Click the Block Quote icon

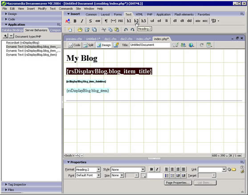(113, 21)
